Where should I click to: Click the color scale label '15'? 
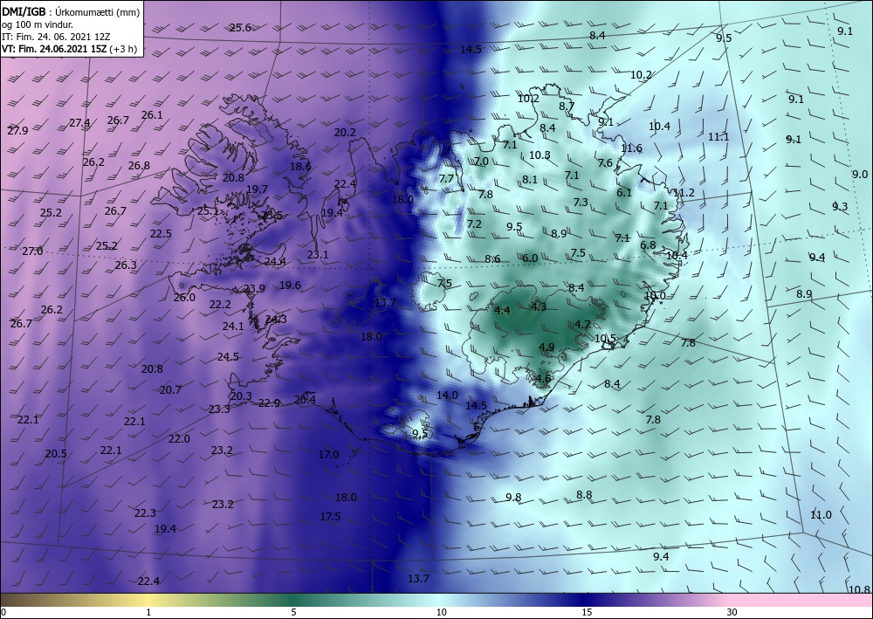pyautogui.click(x=587, y=612)
